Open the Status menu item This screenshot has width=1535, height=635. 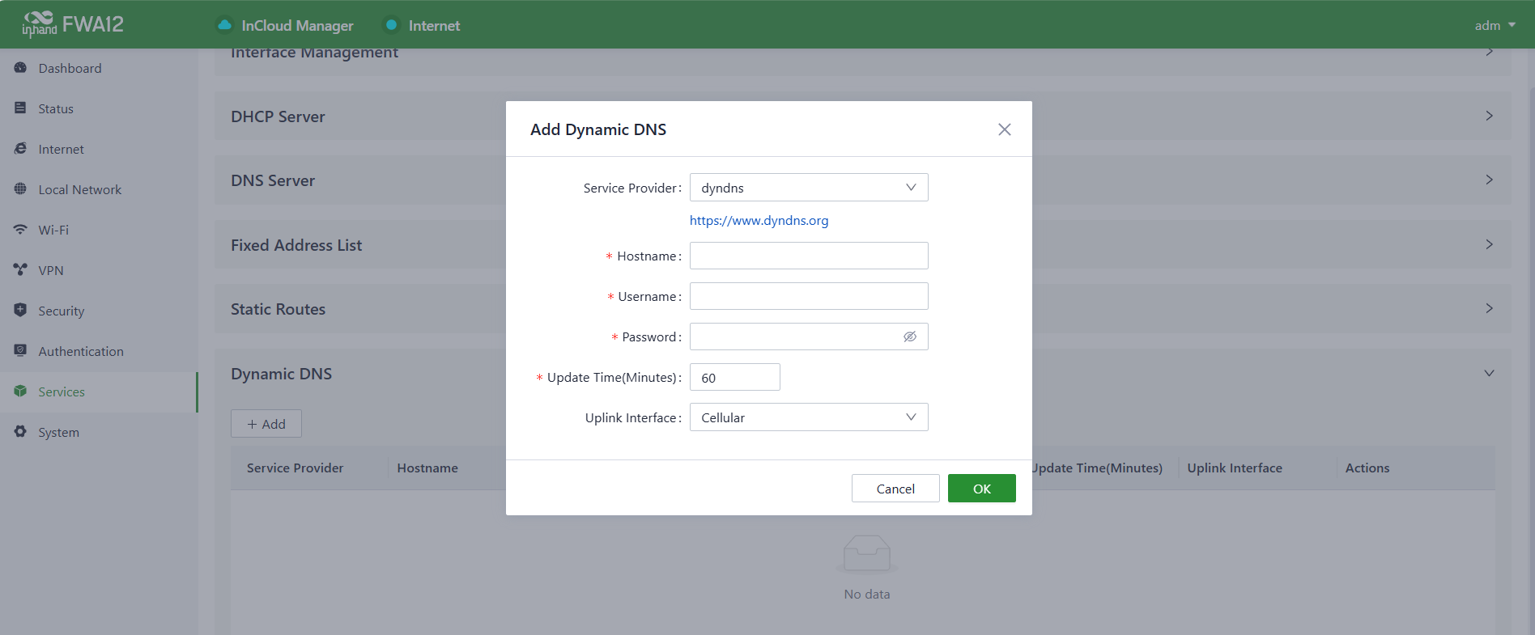56,108
